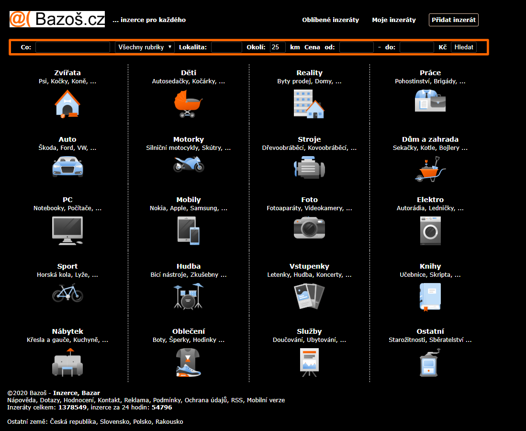
Task: Open the Hodnocení footer link
Action: pyautogui.click(x=78, y=400)
